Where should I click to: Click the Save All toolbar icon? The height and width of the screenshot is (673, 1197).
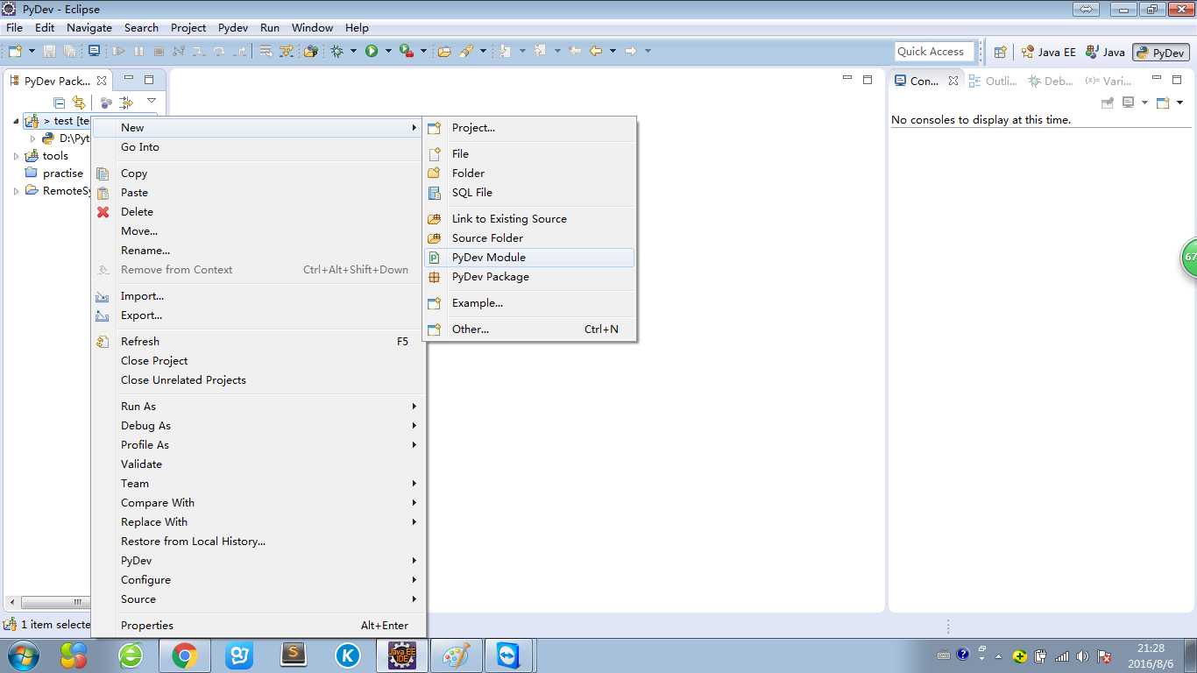click(70, 51)
